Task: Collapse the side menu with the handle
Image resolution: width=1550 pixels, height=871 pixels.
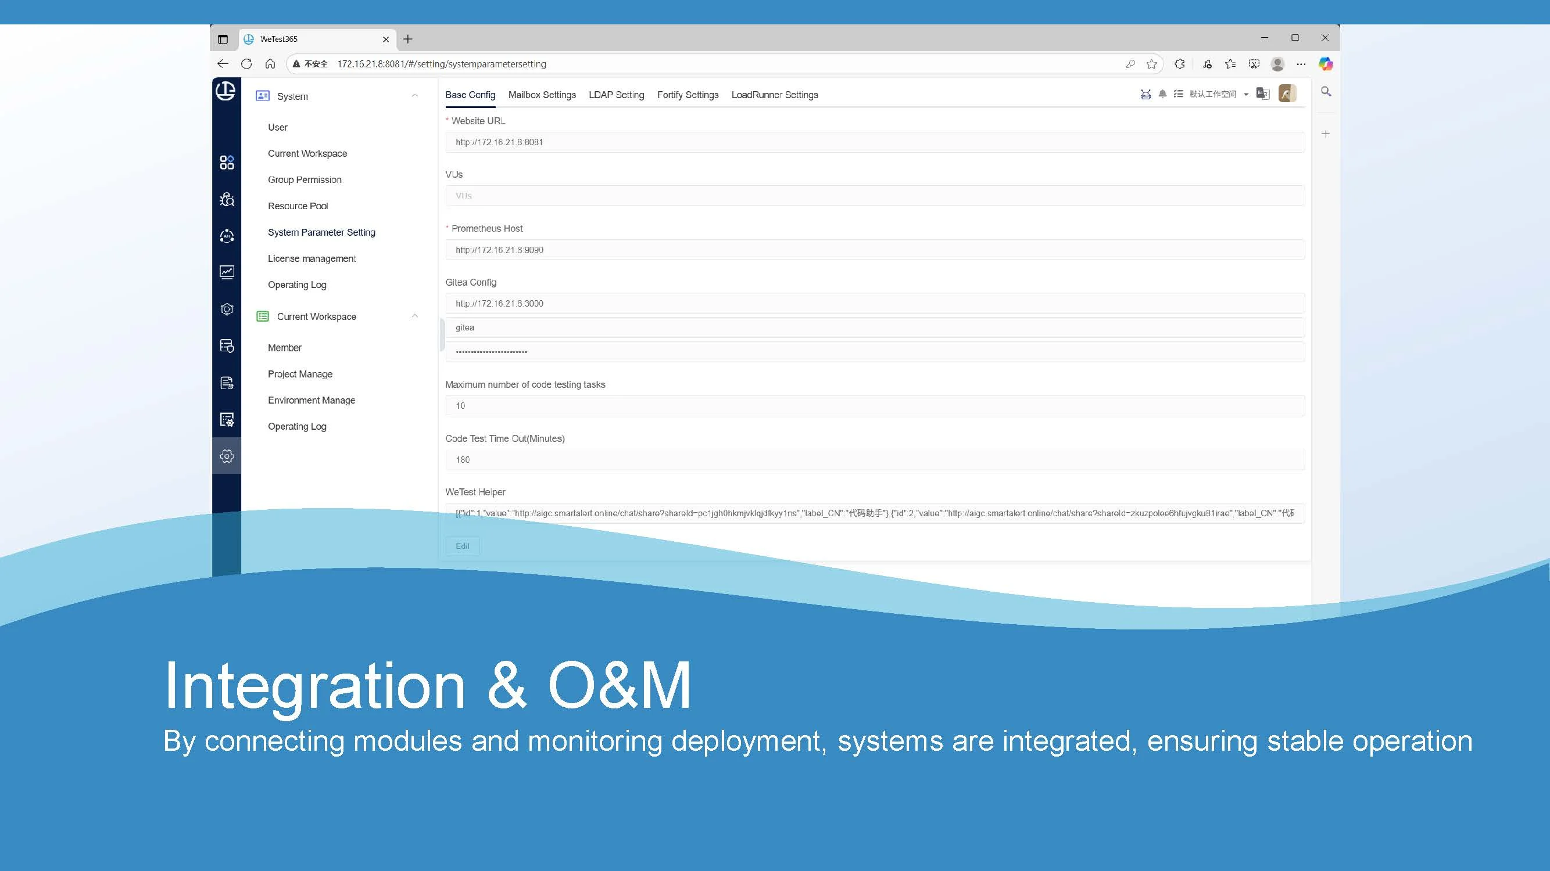Action: [442, 335]
